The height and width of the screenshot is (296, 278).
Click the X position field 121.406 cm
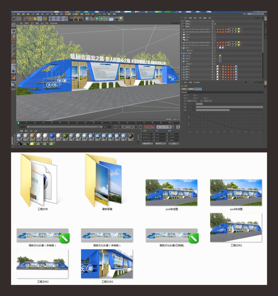pos(148,134)
